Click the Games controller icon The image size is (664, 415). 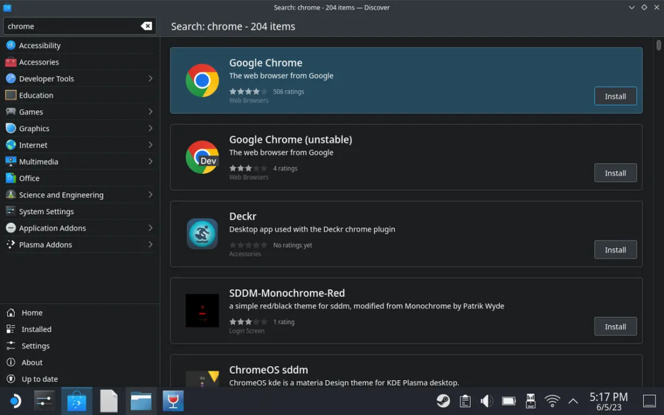click(10, 112)
